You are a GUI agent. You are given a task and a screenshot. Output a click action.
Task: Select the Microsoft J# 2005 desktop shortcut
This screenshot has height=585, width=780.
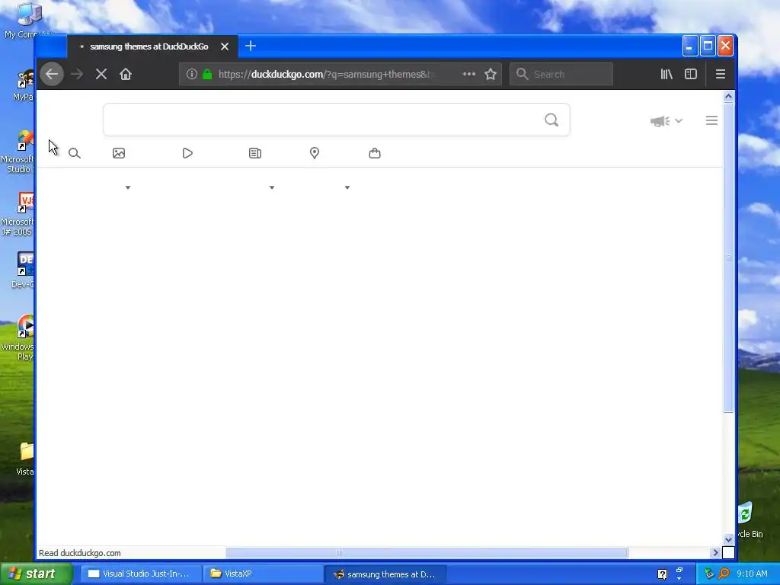pos(18,214)
